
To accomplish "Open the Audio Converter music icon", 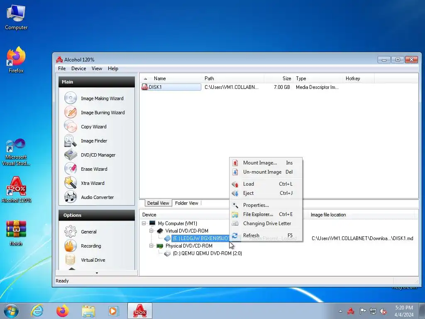I will point(71,197).
